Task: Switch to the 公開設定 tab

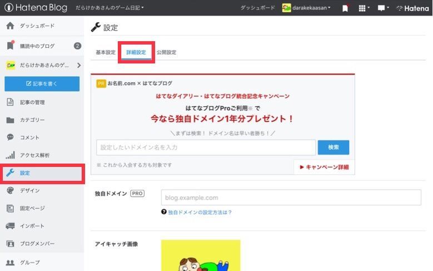Action: point(167,52)
